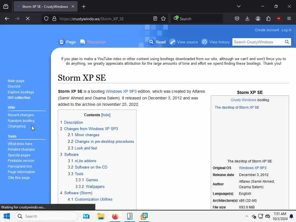The image size is (296, 222).
Task: Click the Firefox address bar URL
Action: pyautogui.click(x=92, y=19)
